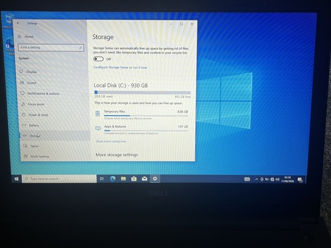The image size is (331, 248).
Task: Click the Power icon beside Power & sleep
Action: 23,114
